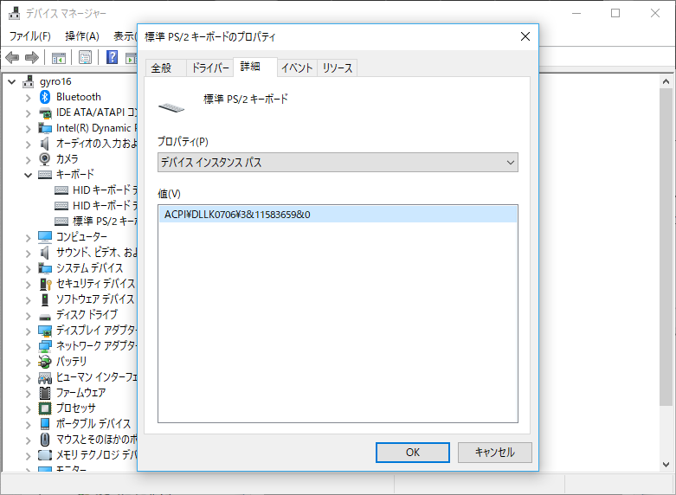Click the speaker icon for サウンド、ビデオ
Screen dimensions: 676x495
tap(44, 252)
